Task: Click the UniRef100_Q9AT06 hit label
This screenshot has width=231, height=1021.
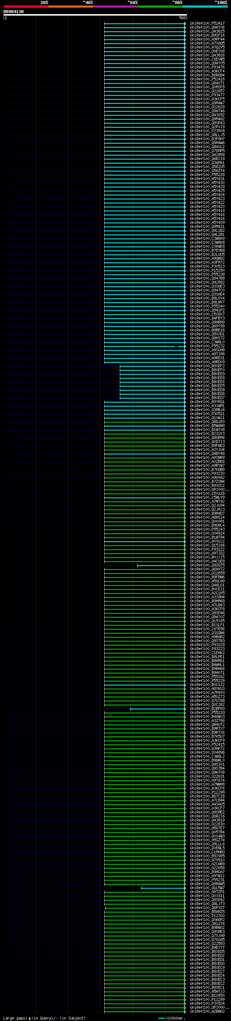Action: [207, 28]
